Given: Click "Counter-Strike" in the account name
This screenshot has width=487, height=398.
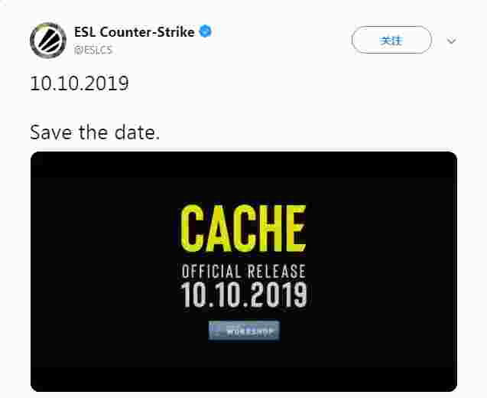Looking at the screenshot, I should (147, 32).
